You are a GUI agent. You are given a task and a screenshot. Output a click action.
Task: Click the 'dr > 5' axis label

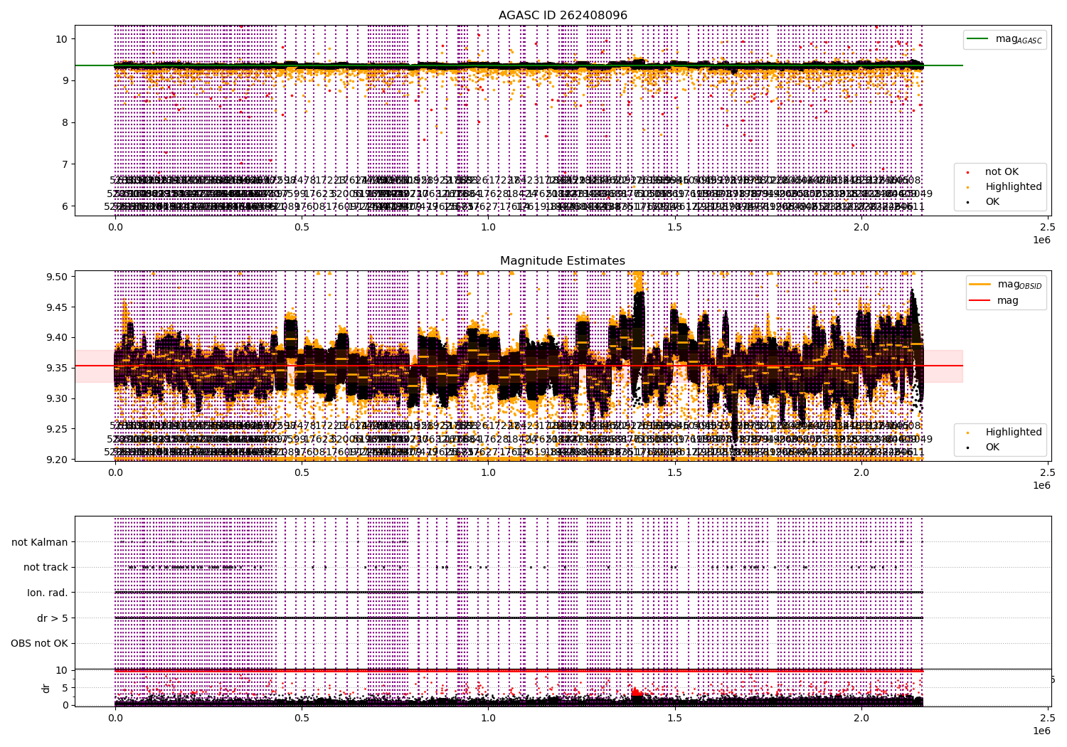53,618
